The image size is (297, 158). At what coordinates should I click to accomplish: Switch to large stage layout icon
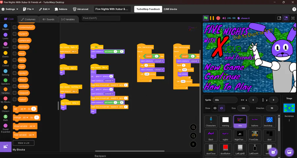click(x=286, y=18)
